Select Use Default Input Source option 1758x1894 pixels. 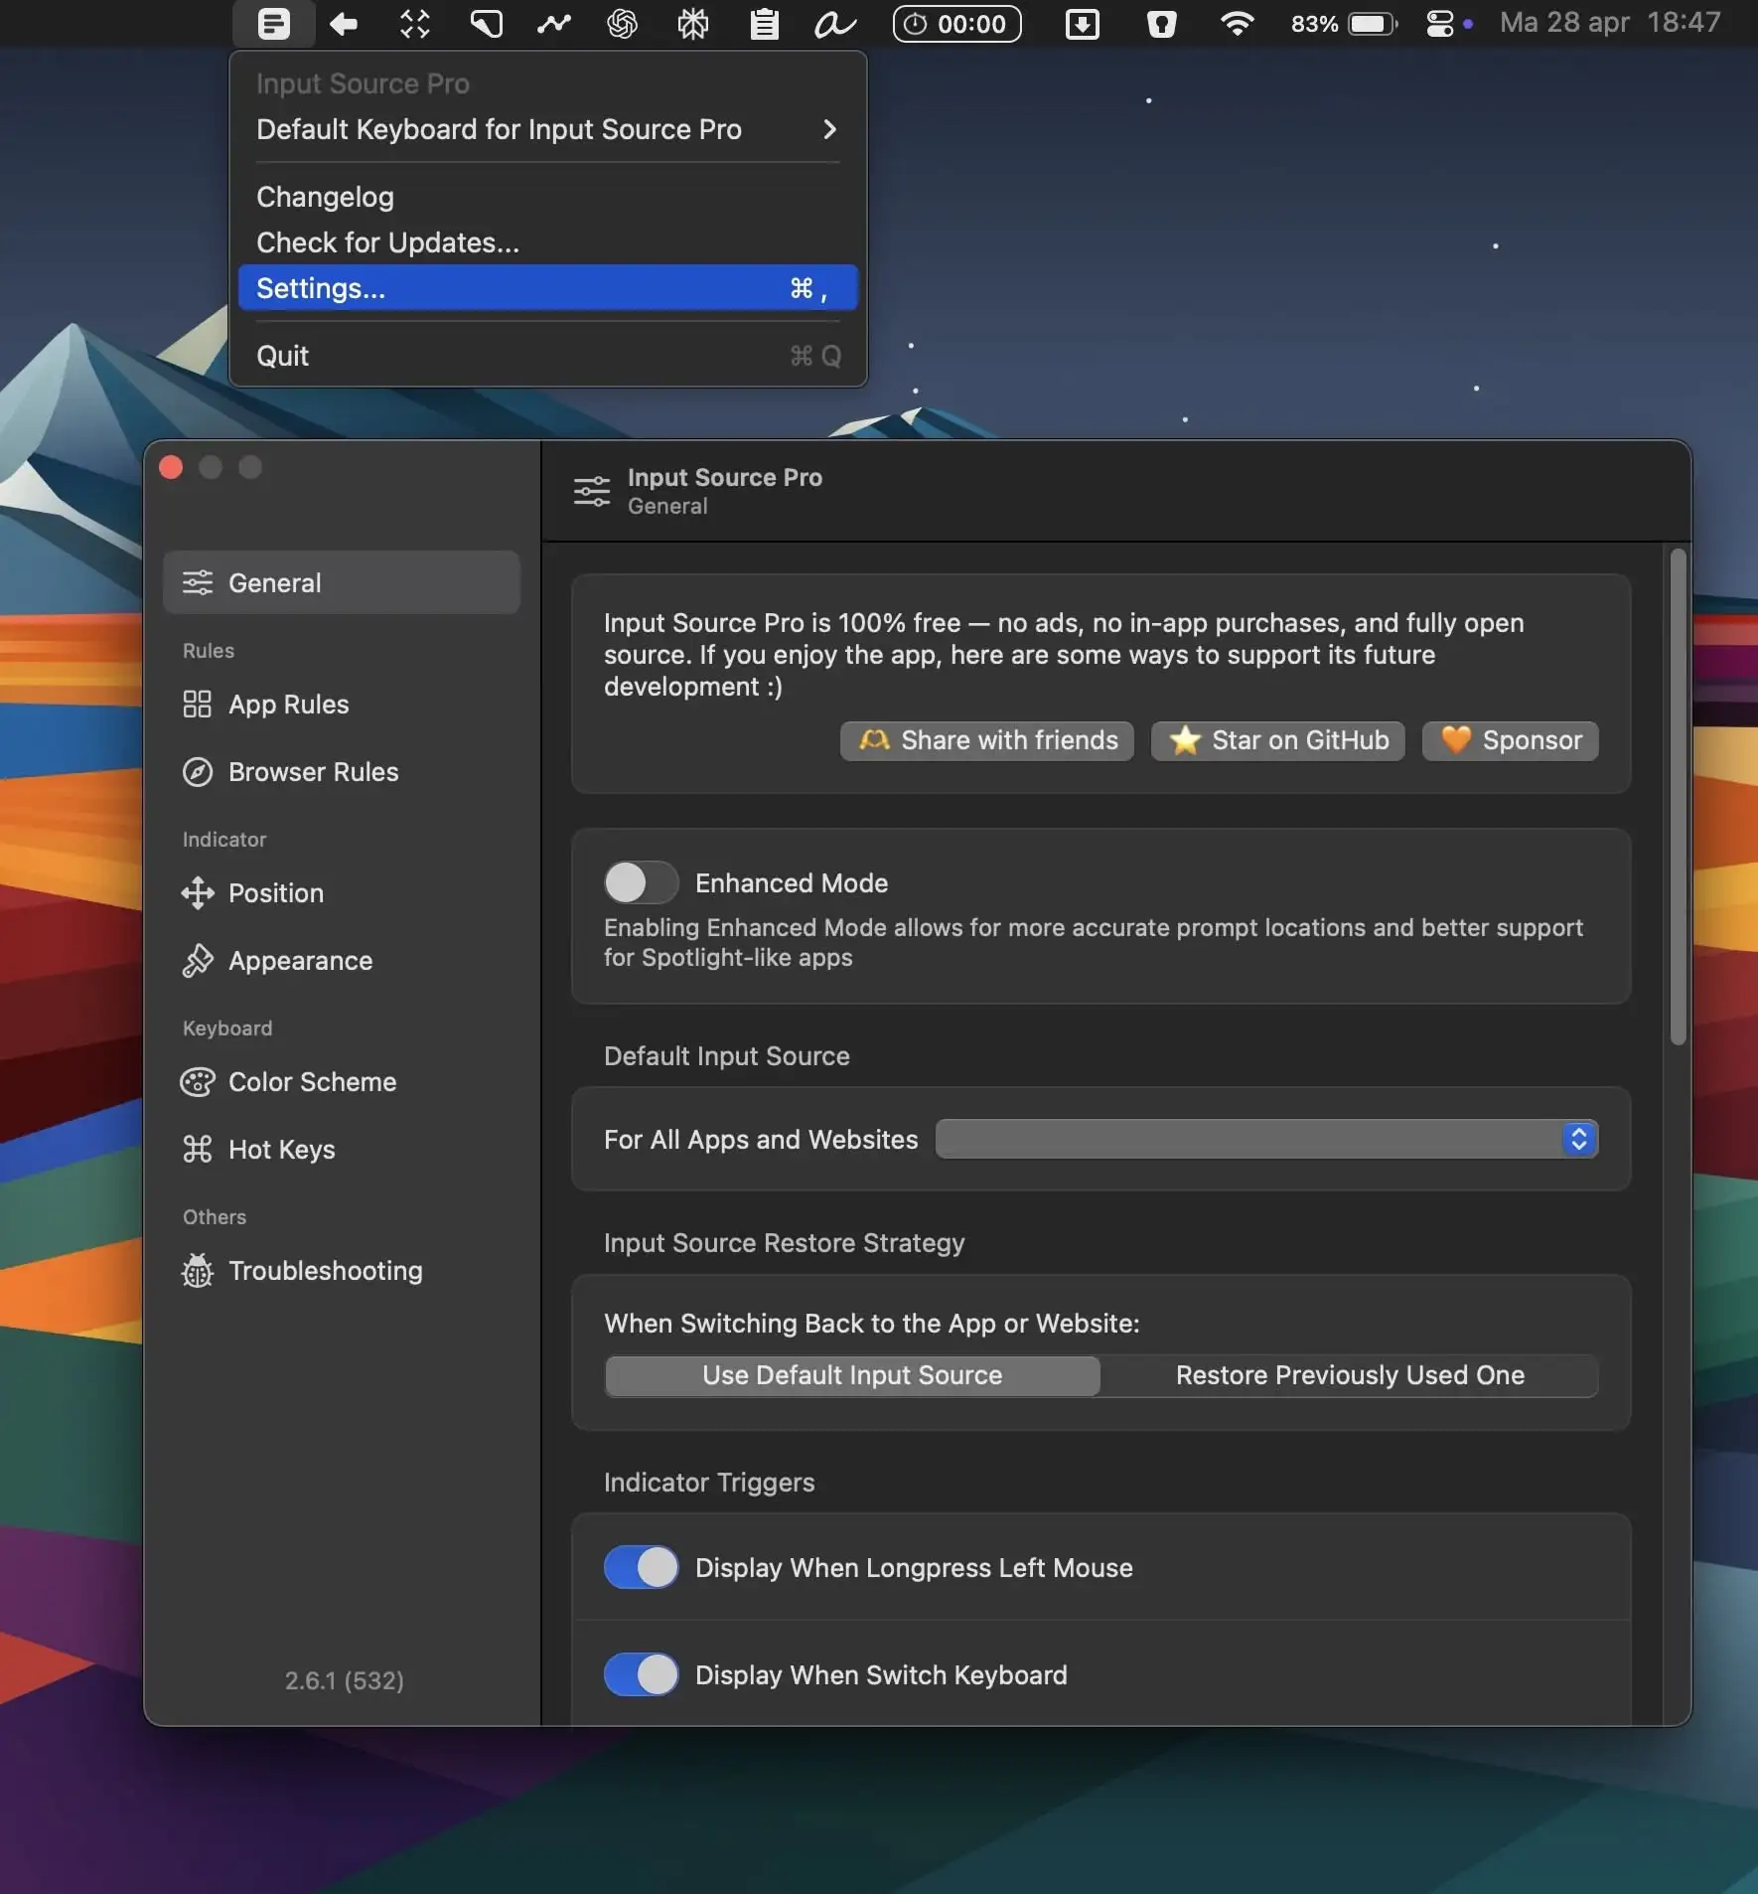(x=852, y=1375)
